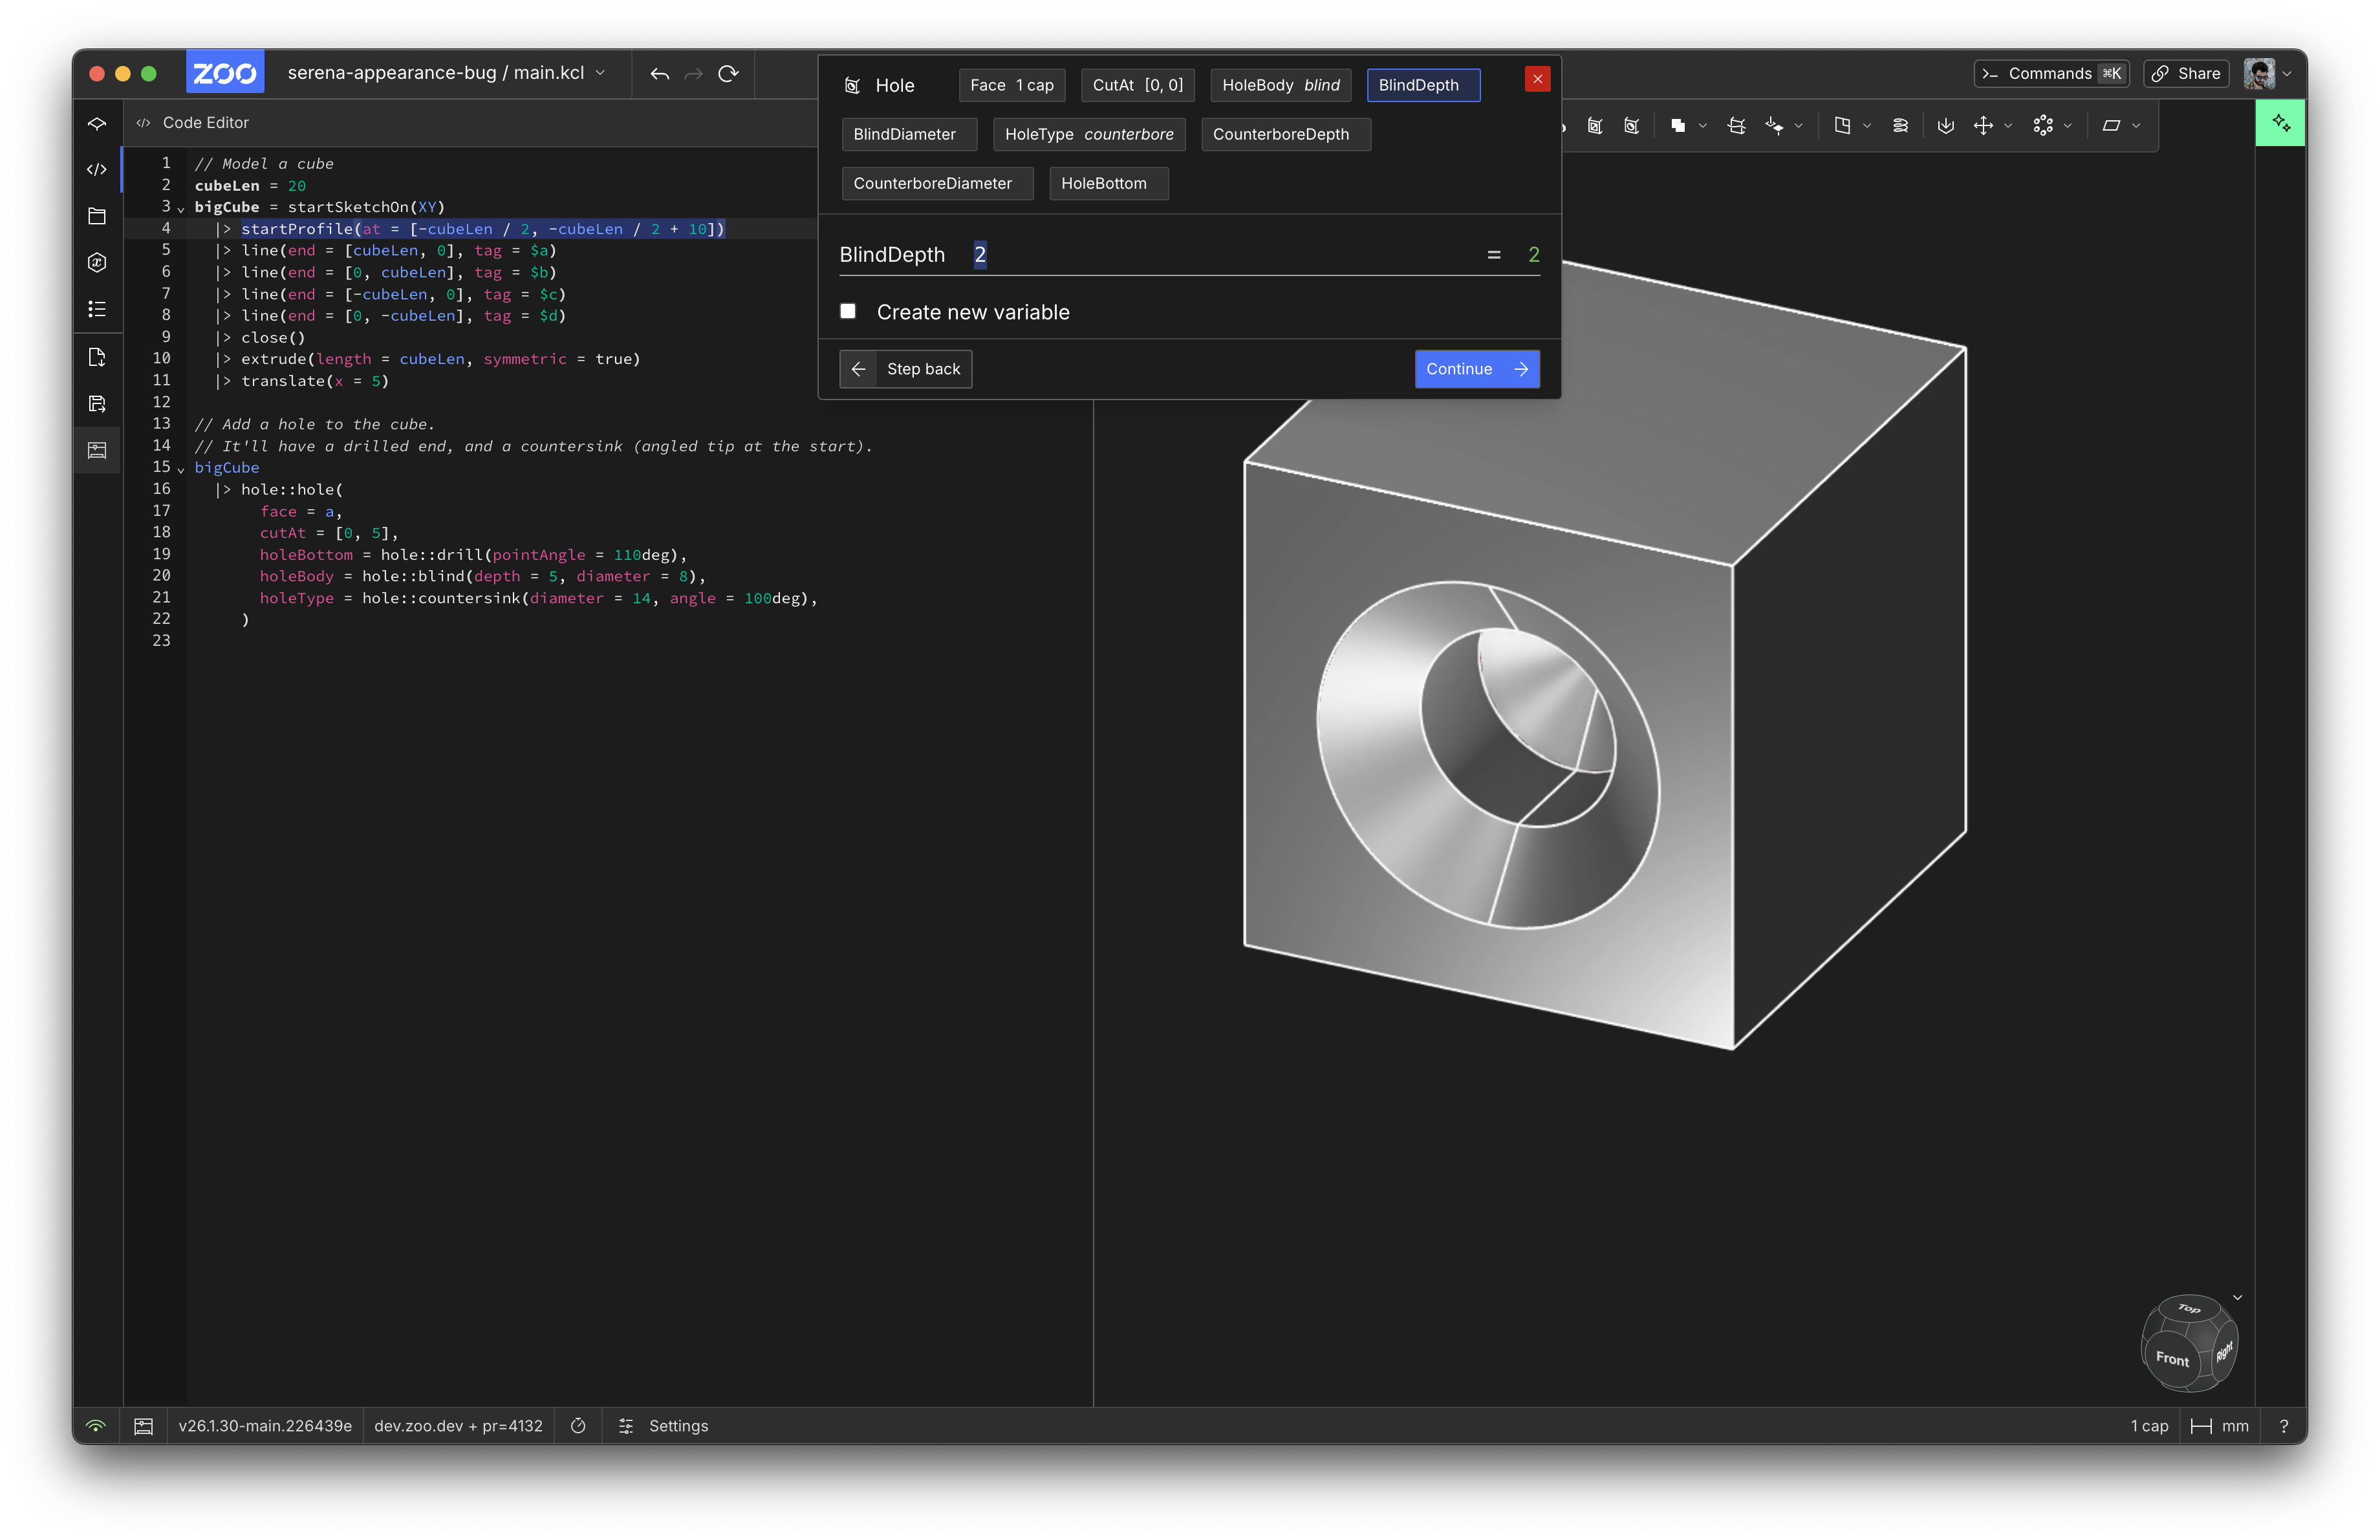Viewport: 2380px width, 1540px height.
Task: Open the Project Files folder pane
Action: coord(97,216)
